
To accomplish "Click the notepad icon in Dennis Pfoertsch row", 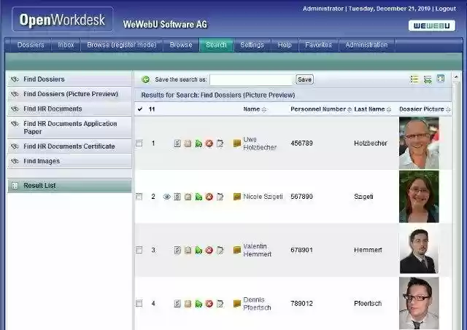I will (220, 304).
